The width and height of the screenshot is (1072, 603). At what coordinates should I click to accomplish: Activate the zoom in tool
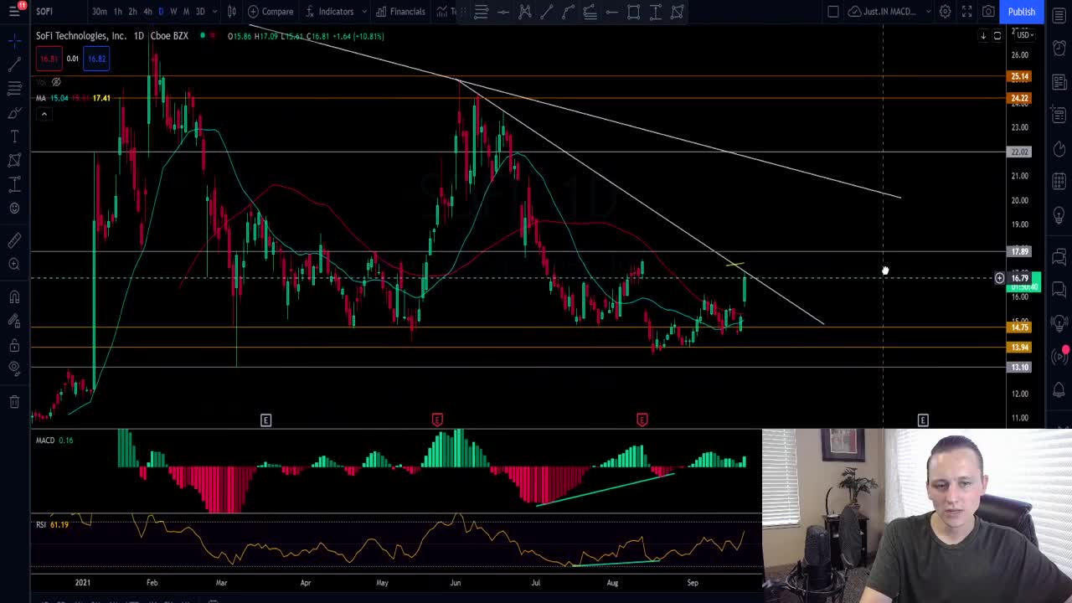[14, 265]
